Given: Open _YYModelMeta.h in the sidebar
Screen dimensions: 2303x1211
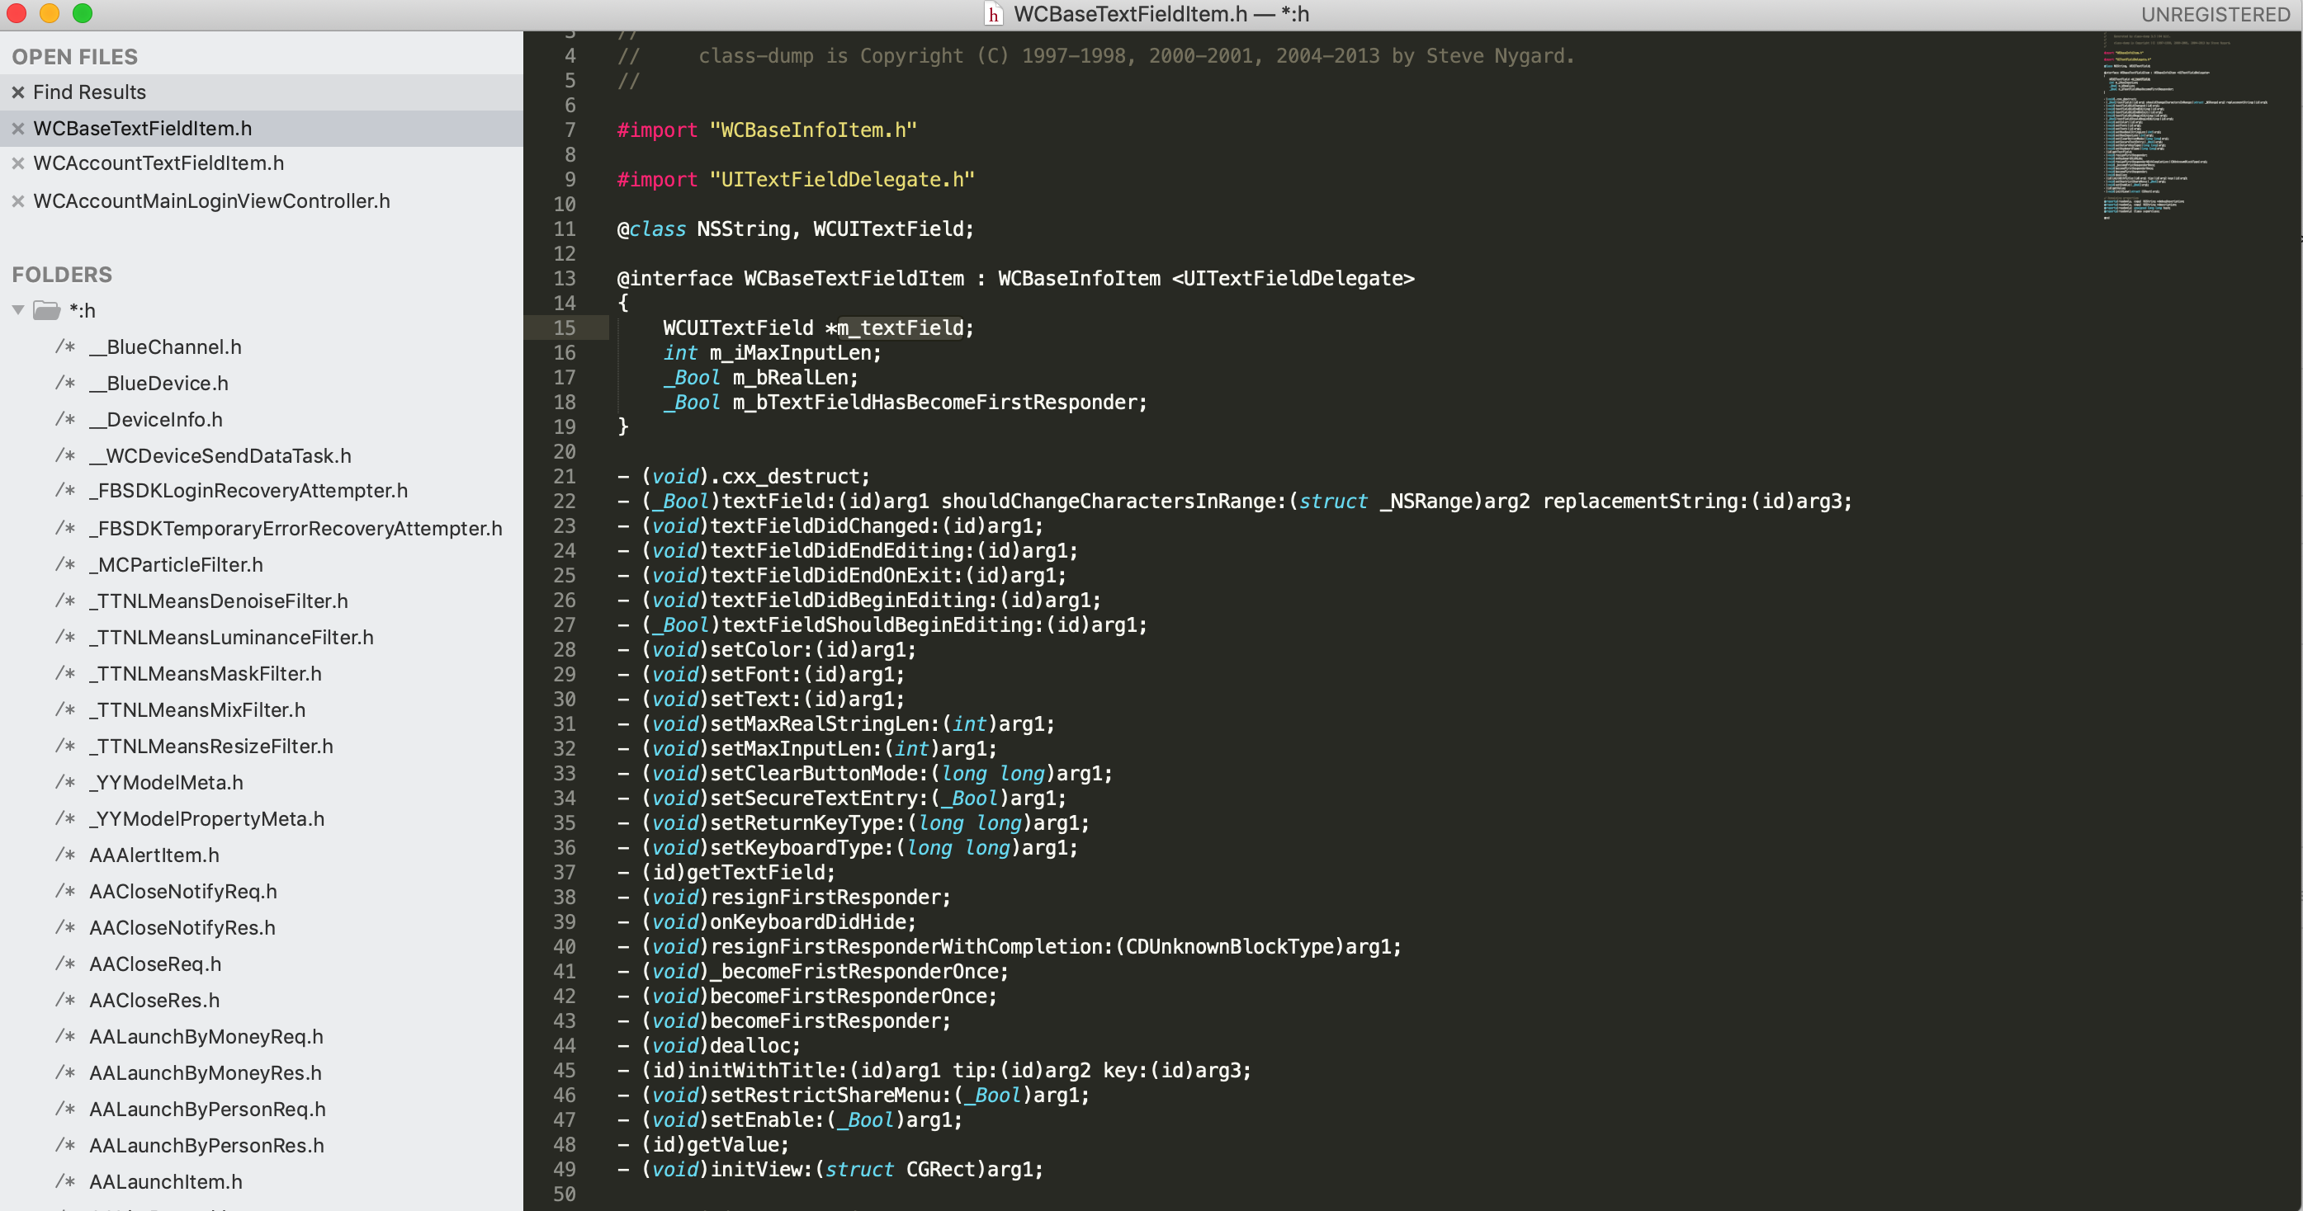Looking at the screenshot, I should (x=166, y=783).
